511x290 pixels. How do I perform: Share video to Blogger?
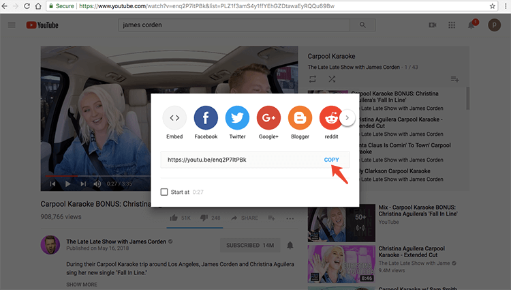click(300, 118)
